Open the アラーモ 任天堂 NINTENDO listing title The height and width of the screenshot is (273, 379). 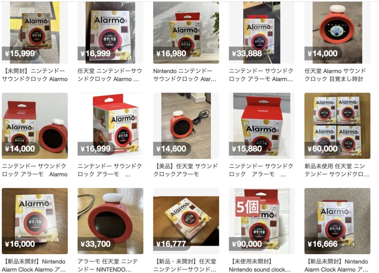pos(108,265)
